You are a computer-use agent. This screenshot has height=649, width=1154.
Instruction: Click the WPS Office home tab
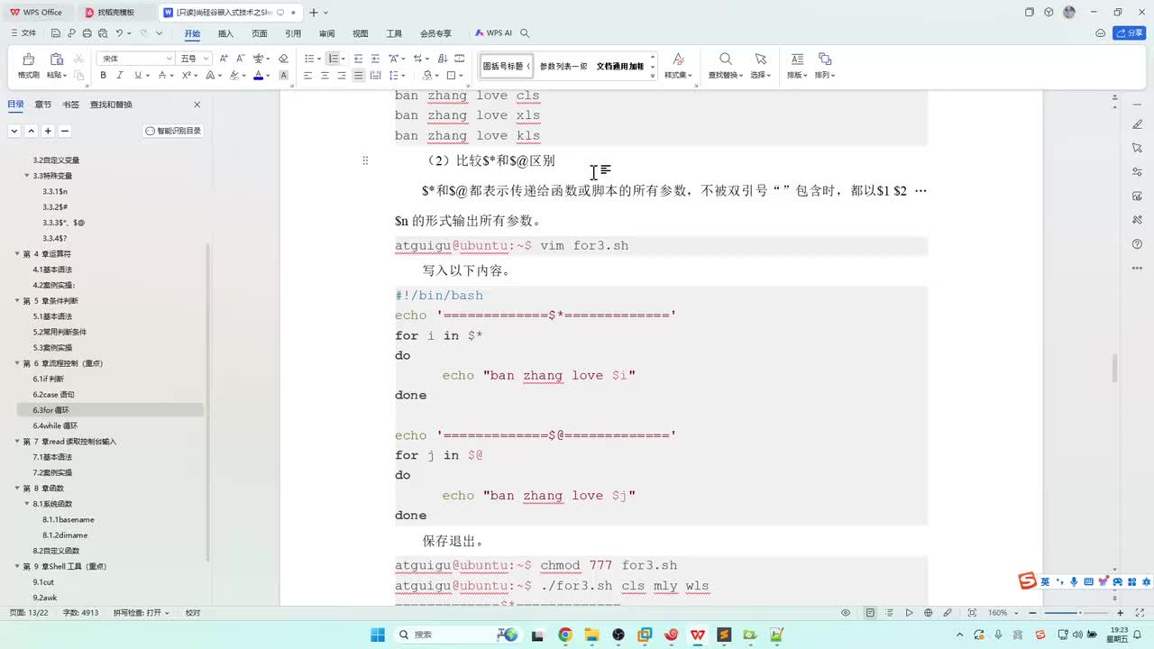coord(37,12)
